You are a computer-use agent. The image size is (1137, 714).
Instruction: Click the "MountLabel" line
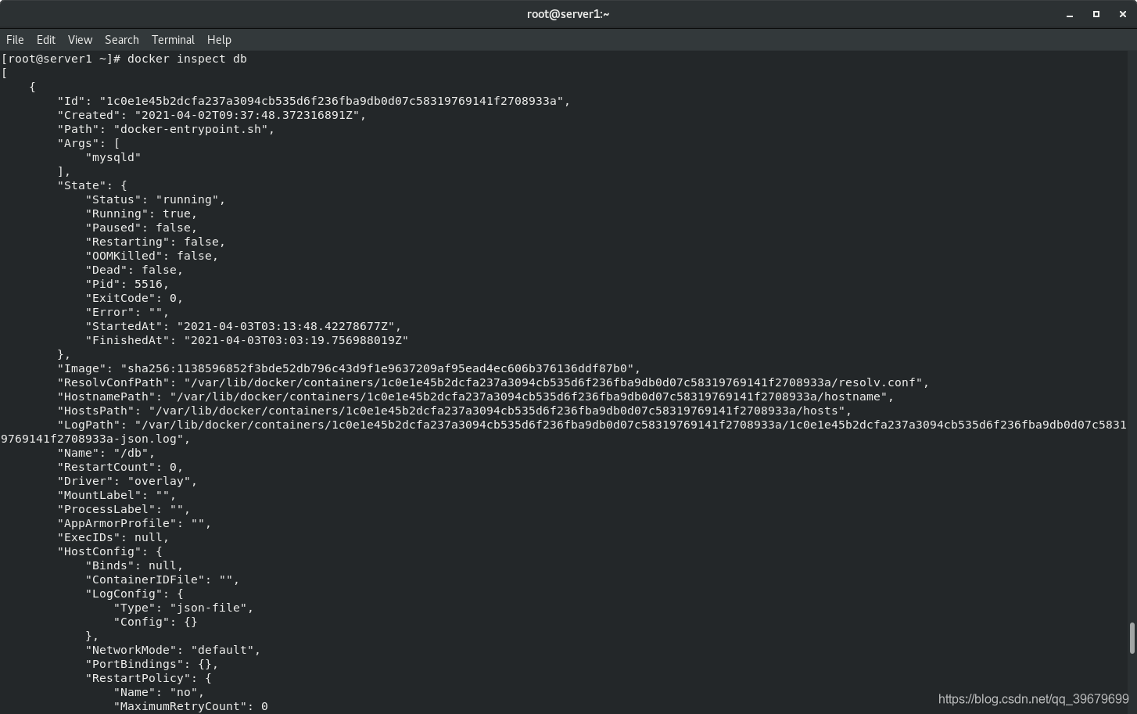pyautogui.click(x=117, y=495)
